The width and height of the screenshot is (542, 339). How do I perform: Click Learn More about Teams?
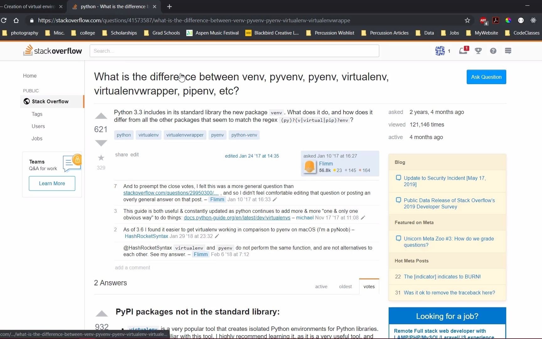(x=52, y=183)
